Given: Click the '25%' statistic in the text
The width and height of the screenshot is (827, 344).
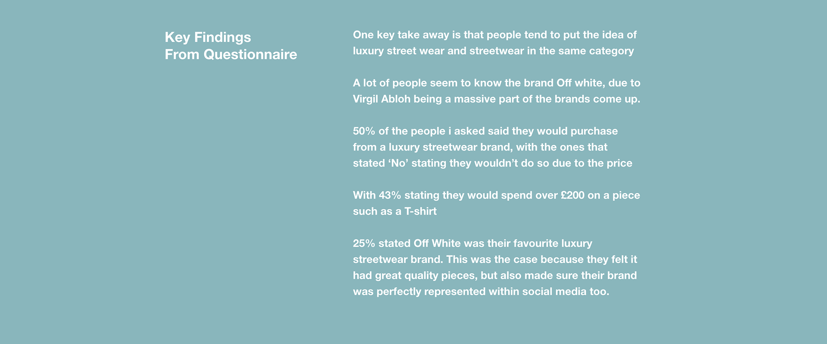Looking at the screenshot, I should 364,244.
